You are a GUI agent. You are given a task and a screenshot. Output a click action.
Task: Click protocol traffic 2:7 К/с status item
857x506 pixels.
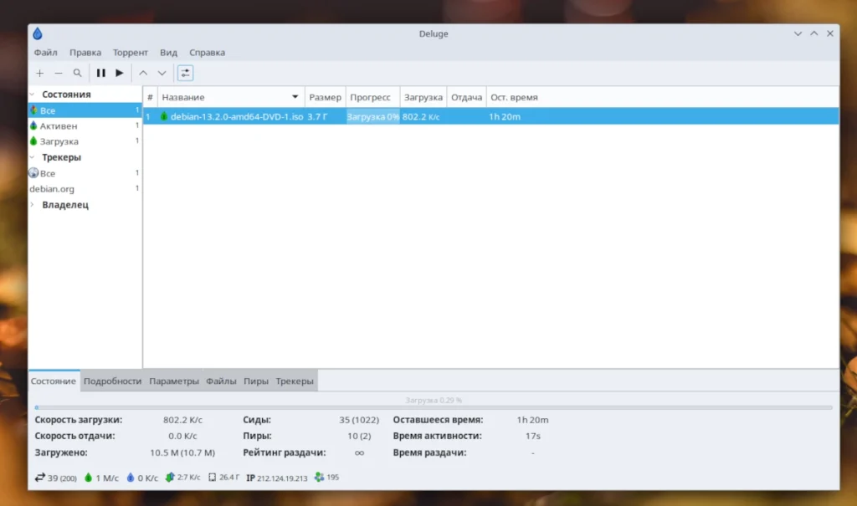(x=182, y=478)
